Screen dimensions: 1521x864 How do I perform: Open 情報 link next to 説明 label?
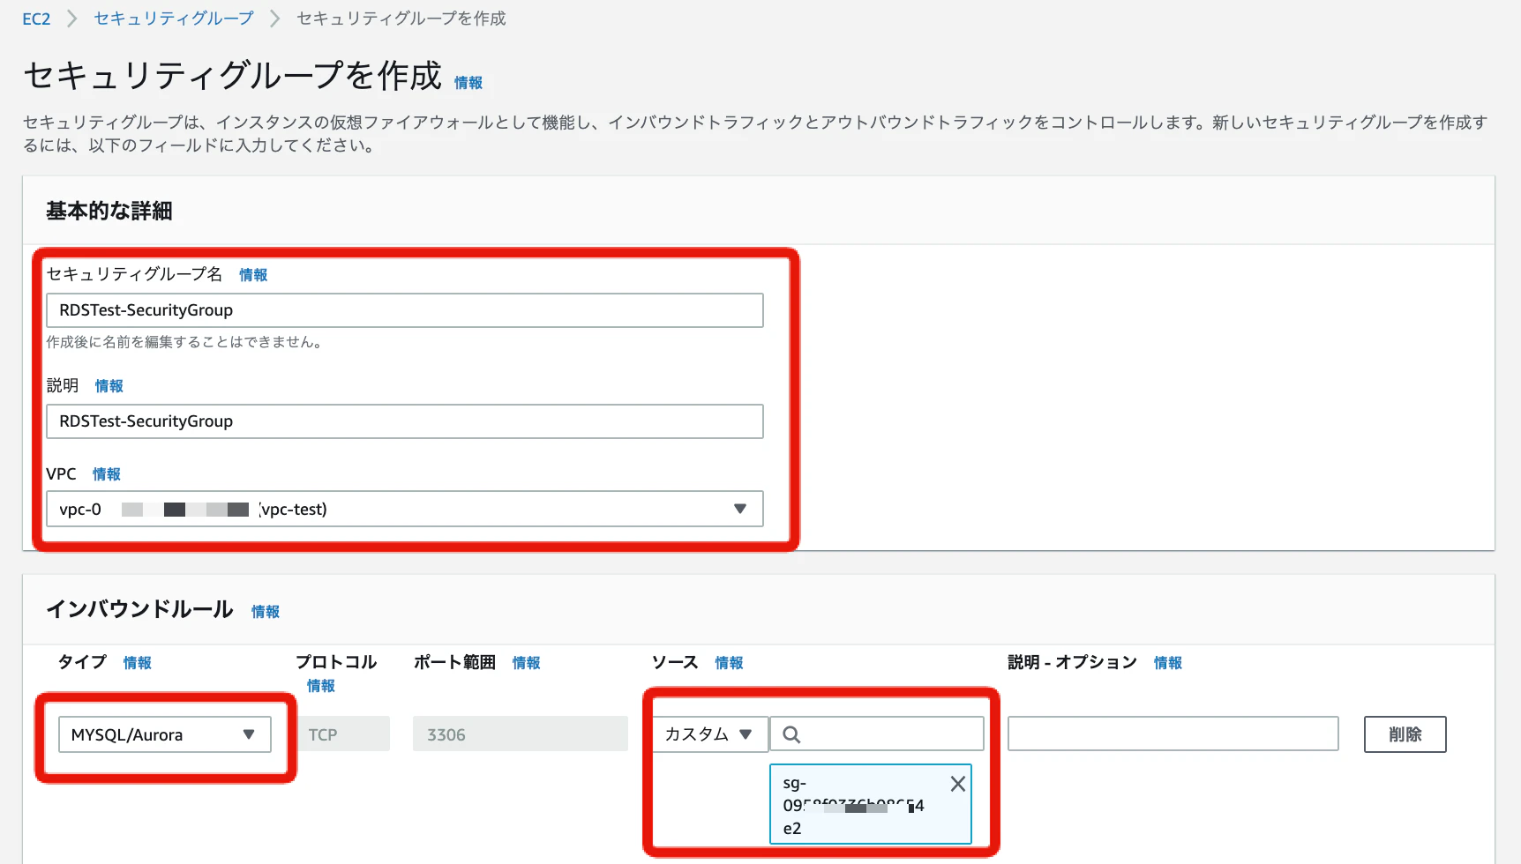pyautogui.click(x=109, y=386)
